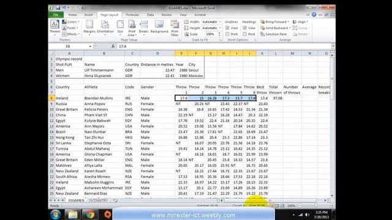Switch to the Acrobat tab

200,15
